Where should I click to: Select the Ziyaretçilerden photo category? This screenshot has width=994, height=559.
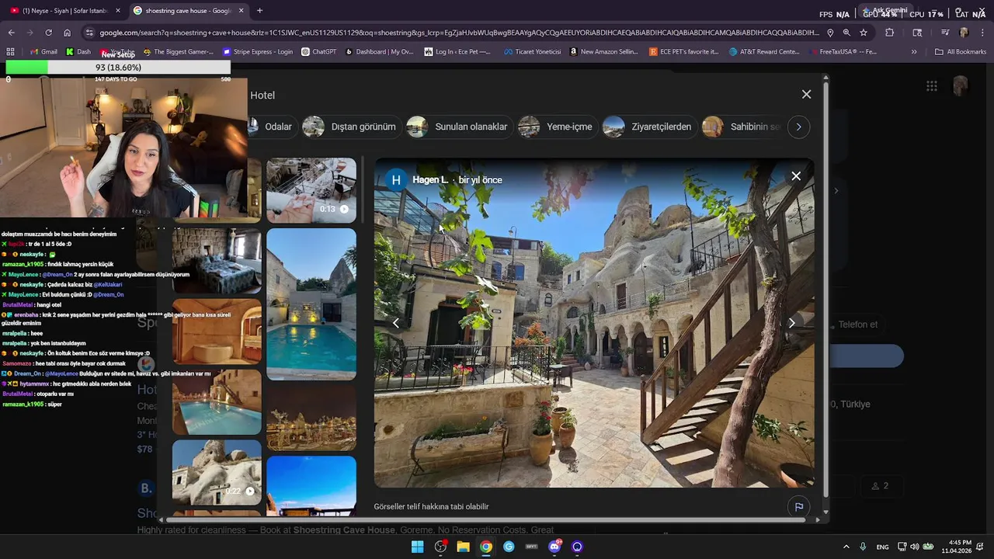point(649,127)
